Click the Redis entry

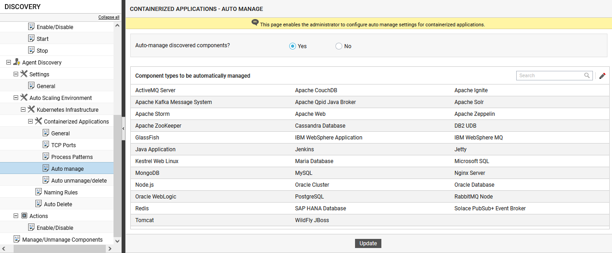pos(142,208)
